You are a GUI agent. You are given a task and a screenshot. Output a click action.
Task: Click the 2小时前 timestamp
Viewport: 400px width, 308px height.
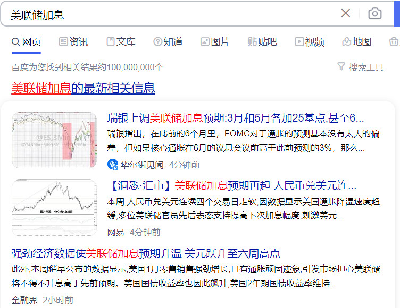coord(58,301)
